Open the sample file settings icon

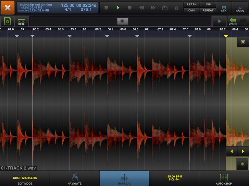point(8,21)
